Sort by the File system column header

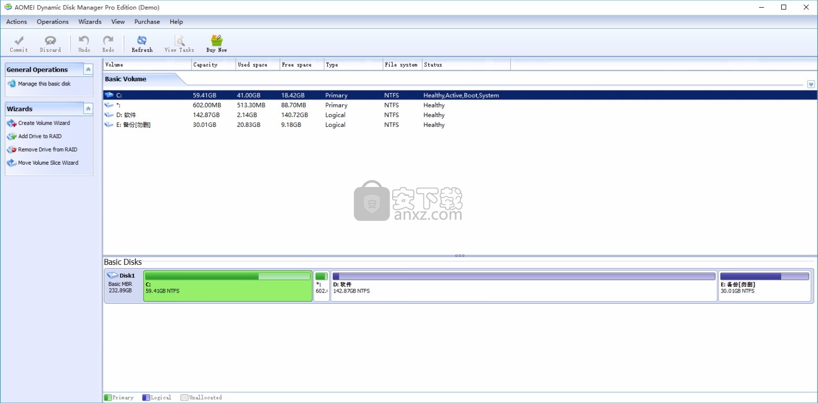pyautogui.click(x=402, y=65)
